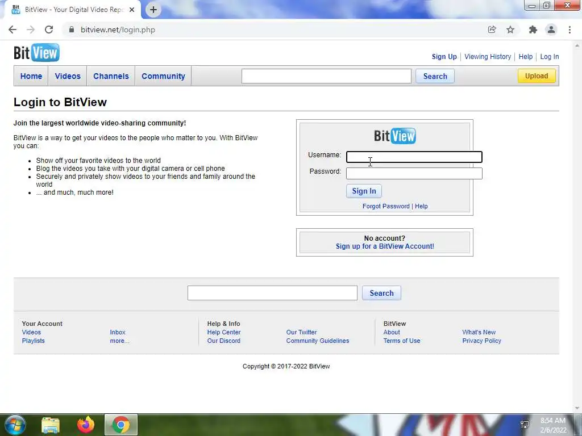Open Viewing History link
This screenshot has width=582, height=436.
pos(488,57)
